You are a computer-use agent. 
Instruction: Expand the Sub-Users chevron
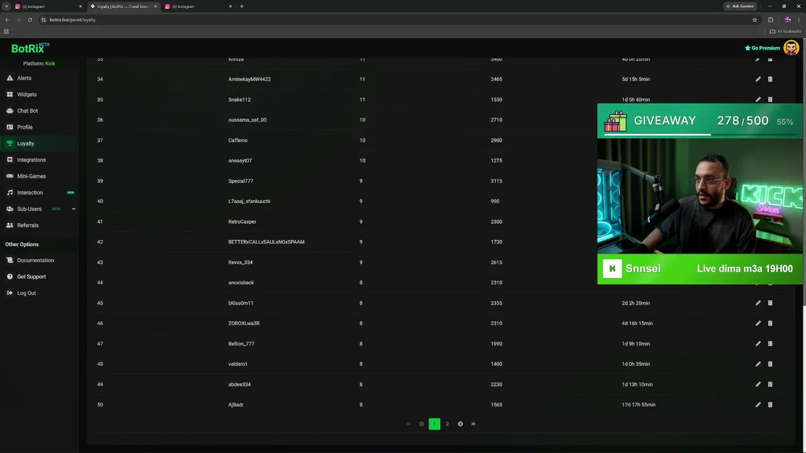[x=73, y=209]
